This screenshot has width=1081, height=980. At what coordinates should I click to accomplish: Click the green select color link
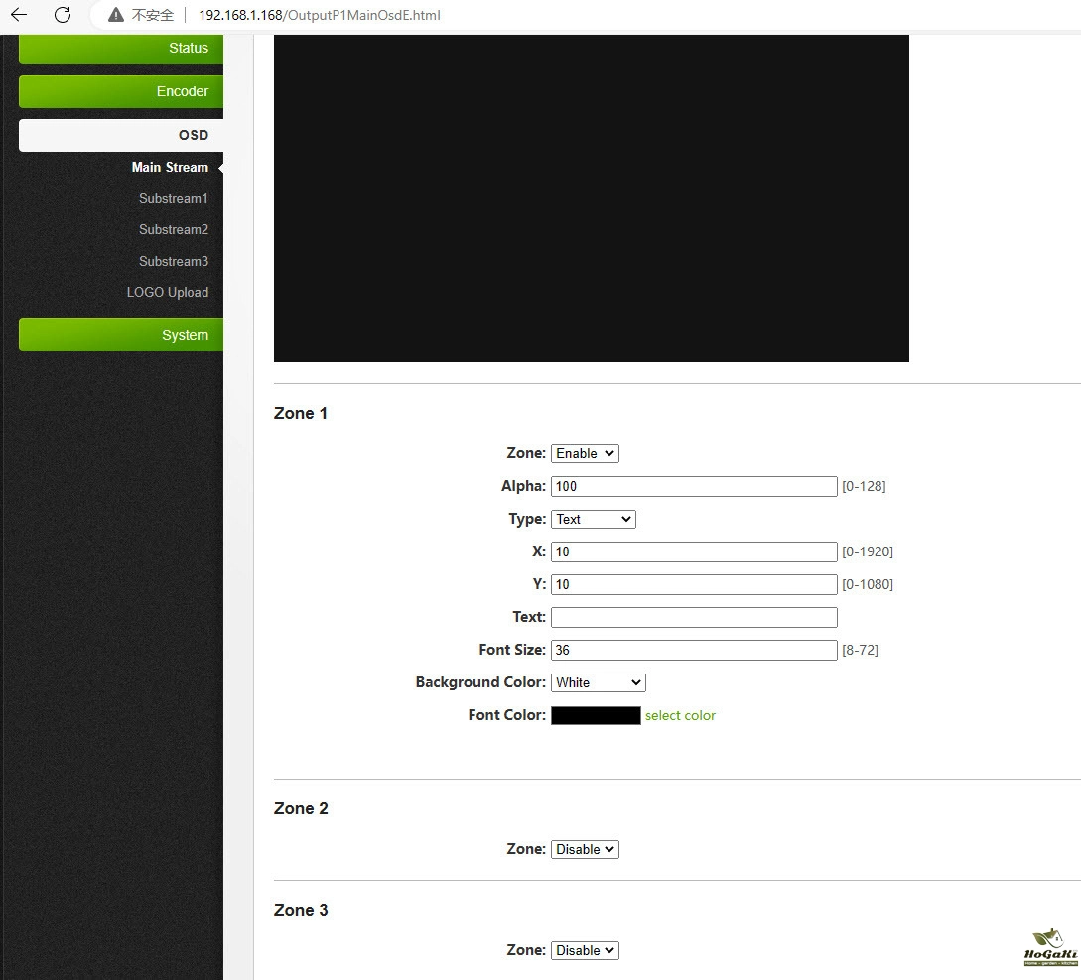coord(680,715)
